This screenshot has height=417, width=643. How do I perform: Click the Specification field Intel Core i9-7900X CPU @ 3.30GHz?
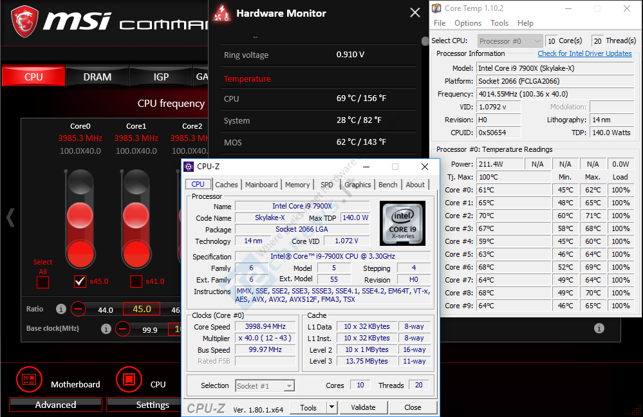tap(333, 256)
